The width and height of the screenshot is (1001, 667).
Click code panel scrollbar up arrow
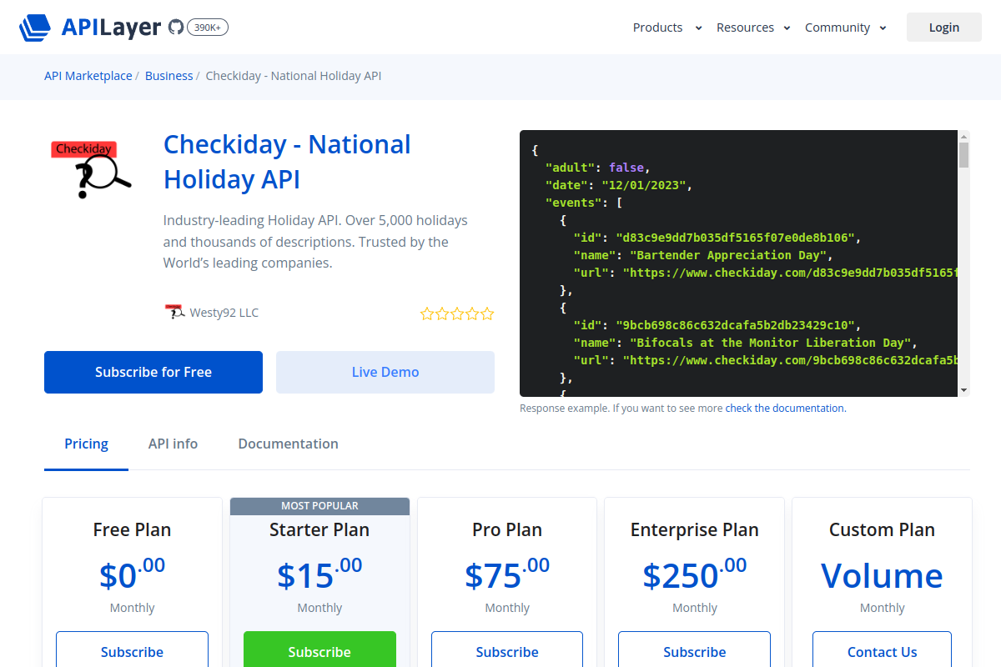[x=964, y=136]
